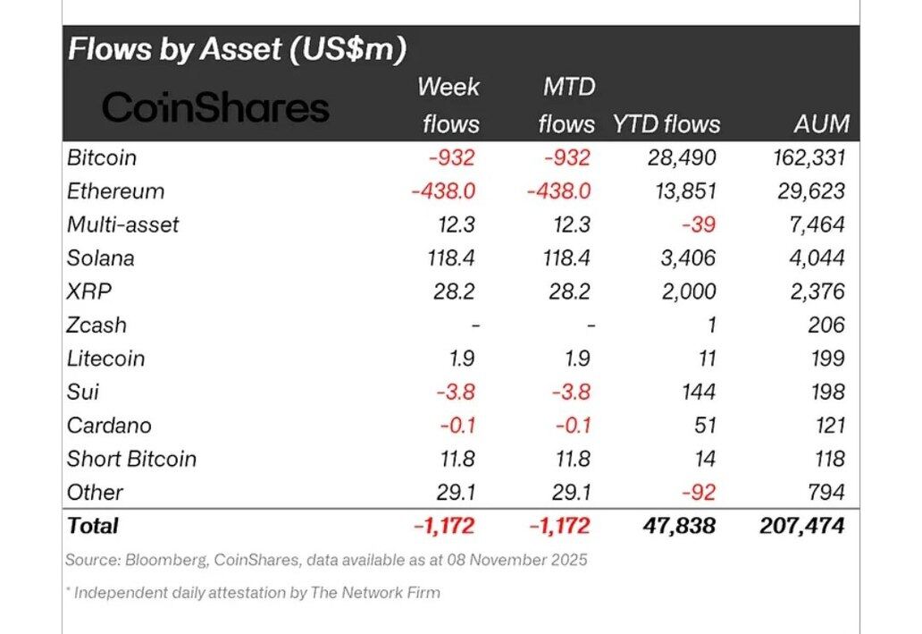Select the Multi-asset row label
922x634 pixels.
[x=122, y=224]
